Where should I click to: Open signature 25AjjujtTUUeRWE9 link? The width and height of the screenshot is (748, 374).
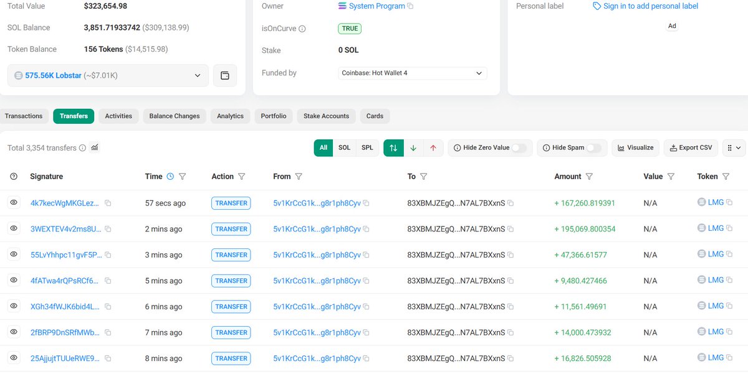pos(65,358)
